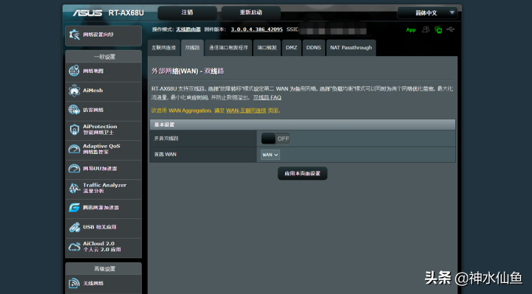532x294 pixels.
Task: Toggle the dual WAN OFF switch
Action: tap(276, 139)
